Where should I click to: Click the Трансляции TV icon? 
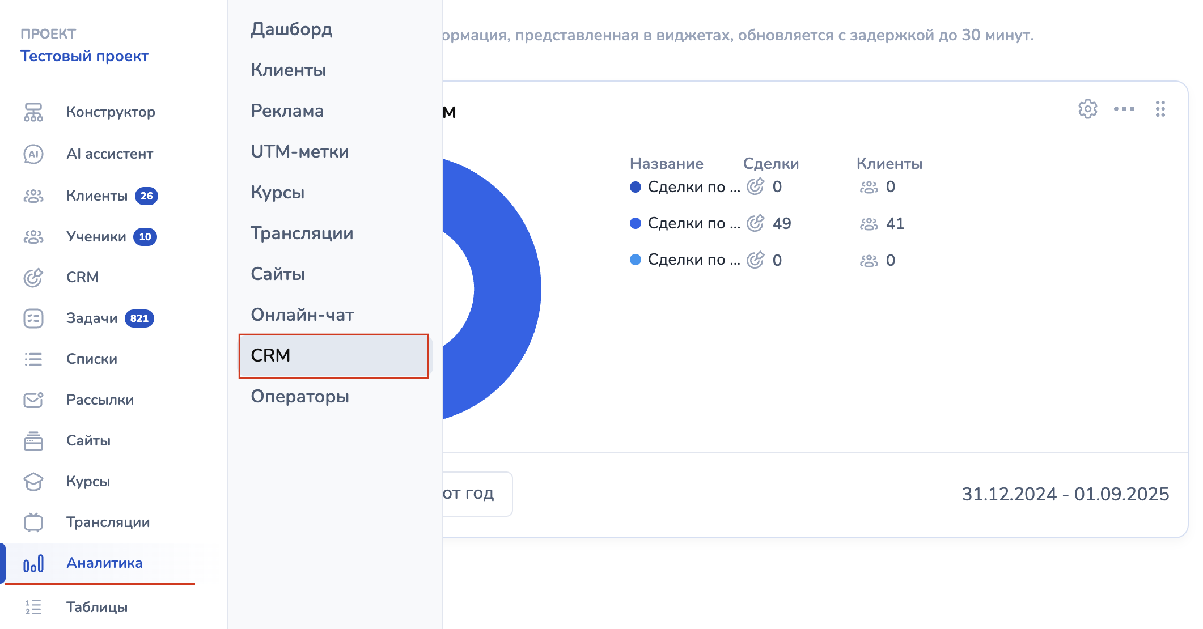[33, 522]
